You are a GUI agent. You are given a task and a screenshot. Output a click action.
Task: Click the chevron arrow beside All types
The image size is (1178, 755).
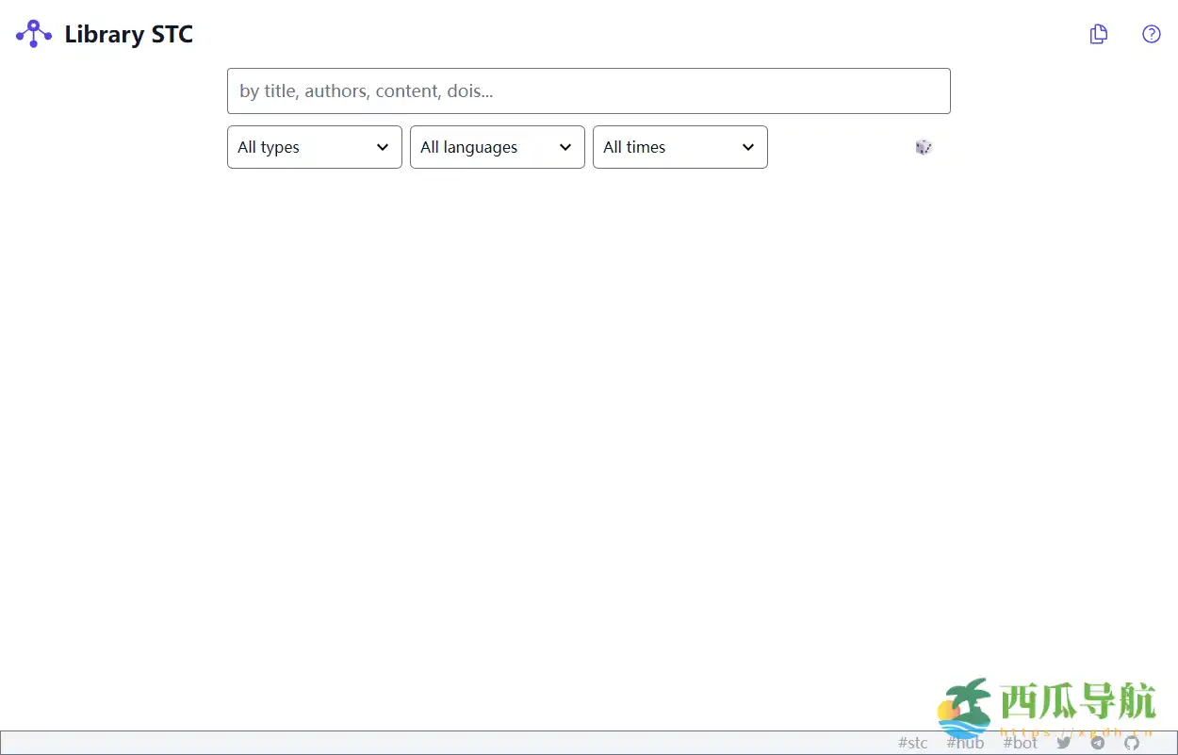click(383, 147)
